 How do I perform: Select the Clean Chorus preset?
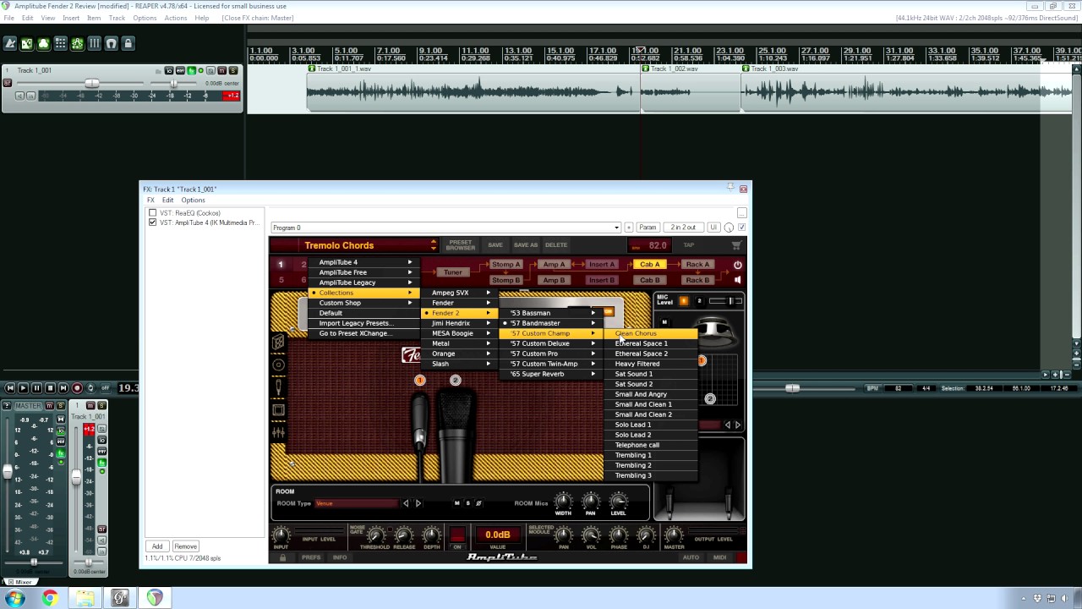[650, 333]
